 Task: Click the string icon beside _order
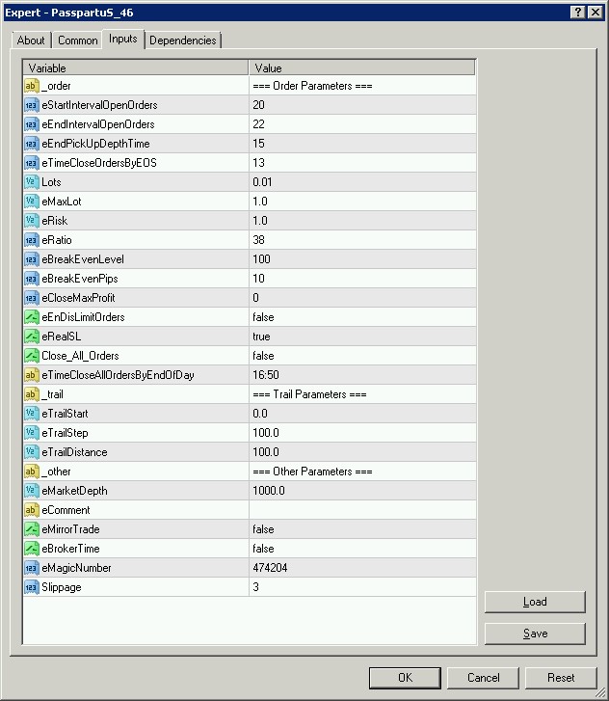coord(31,86)
